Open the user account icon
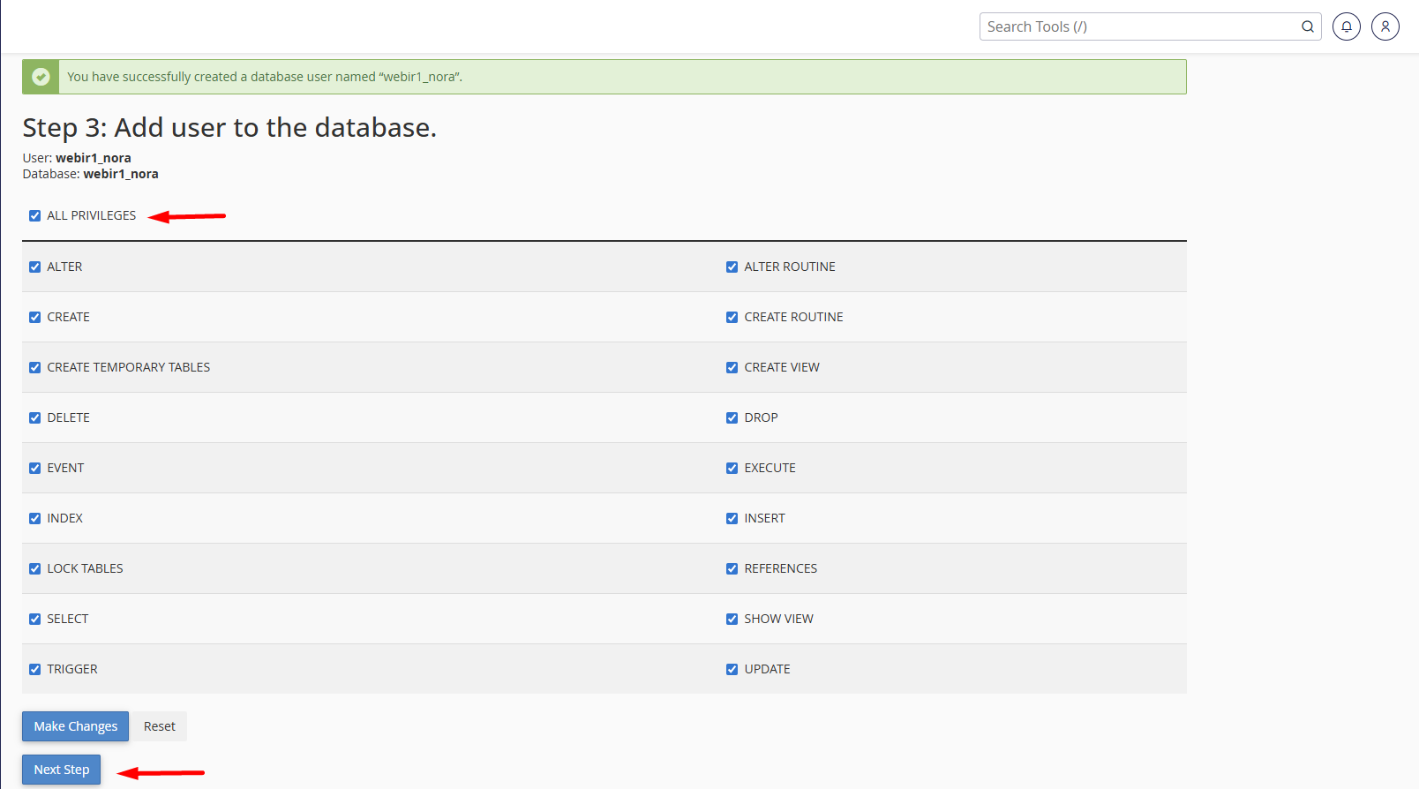1419x789 pixels. (x=1385, y=26)
